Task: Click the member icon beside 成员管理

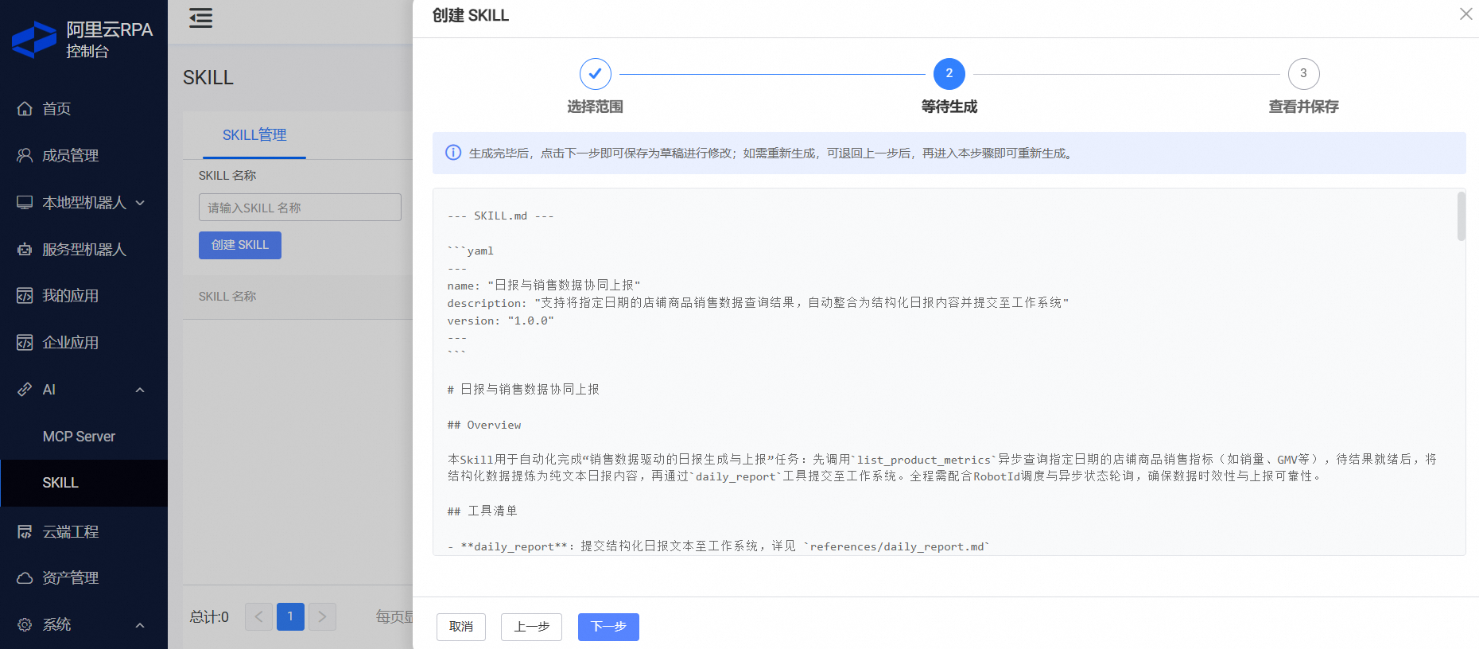Action: point(25,155)
